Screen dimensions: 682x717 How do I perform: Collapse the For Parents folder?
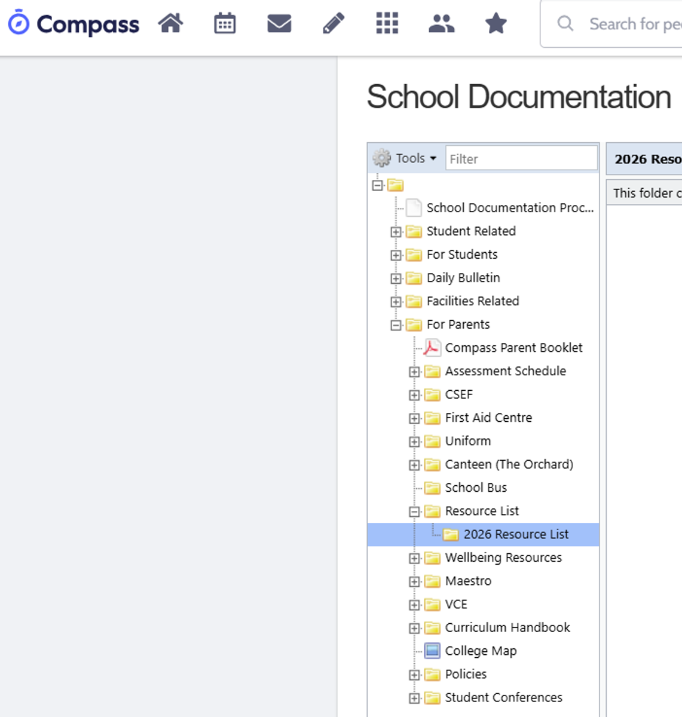(396, 325)
